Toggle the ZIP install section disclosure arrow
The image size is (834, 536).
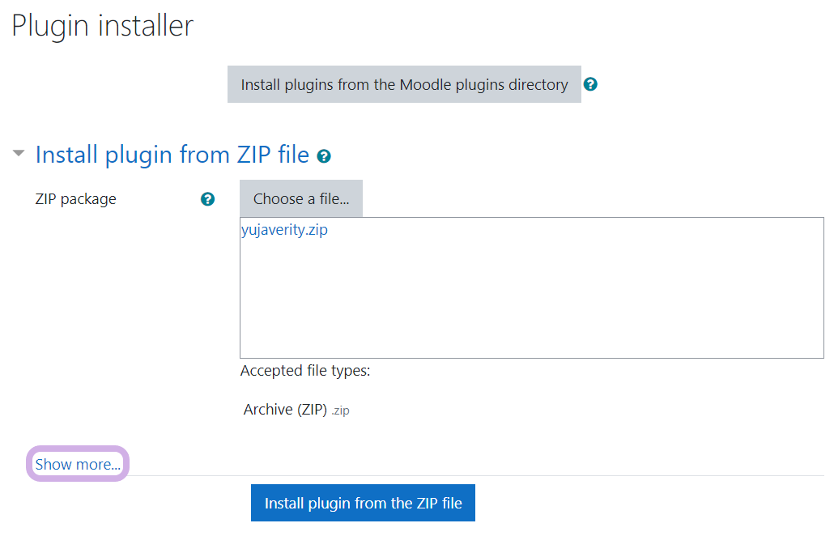pos(19,153)
